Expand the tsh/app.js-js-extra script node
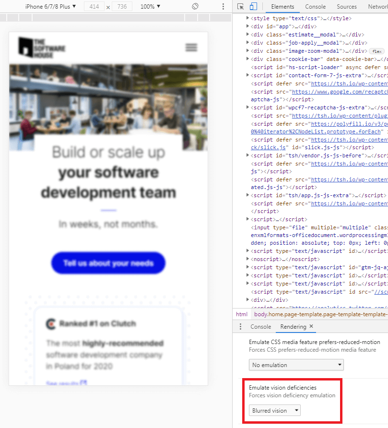Image resolution: width=388 pixels, height=428 pixels. coord(247,195)
